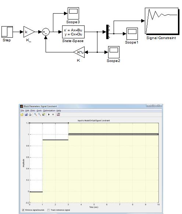
Task: Expand the Optimization menu
Action: tap(49, 111)
